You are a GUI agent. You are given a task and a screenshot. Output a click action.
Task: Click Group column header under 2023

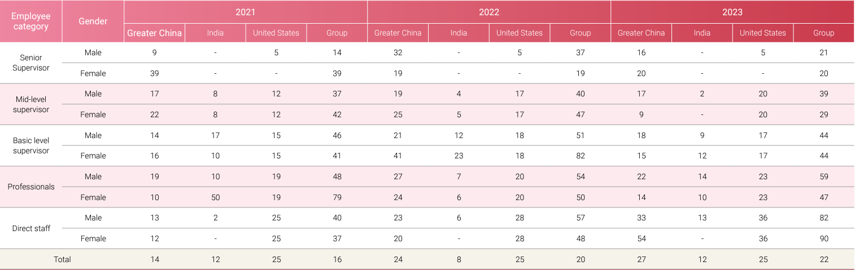(824, 33)
